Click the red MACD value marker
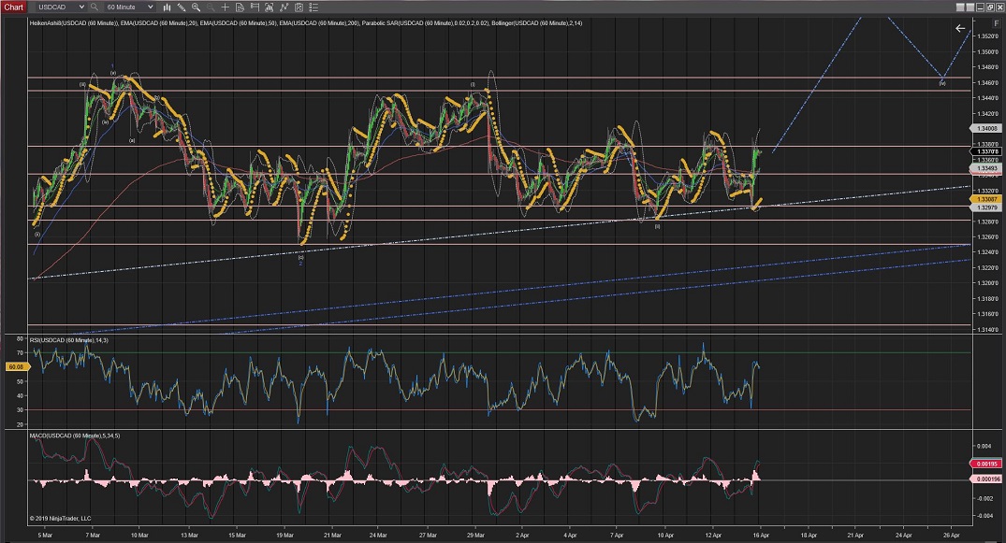Screen dimensions: 1006x543 click(986, 464)
